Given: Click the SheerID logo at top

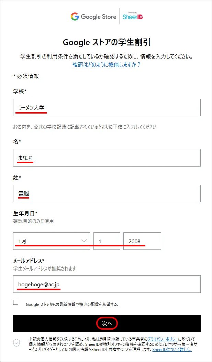Looking at the screenshot, I should [133, 16].
